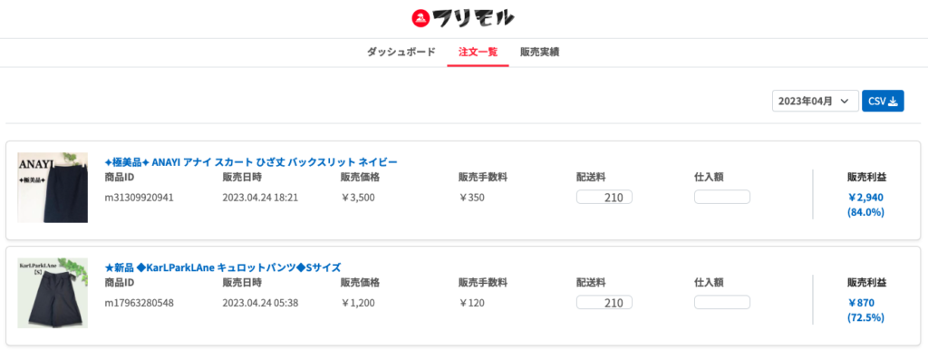
Task: Click the ¥870 (72.5%) profit value
Action: click(x=865, y=310)
